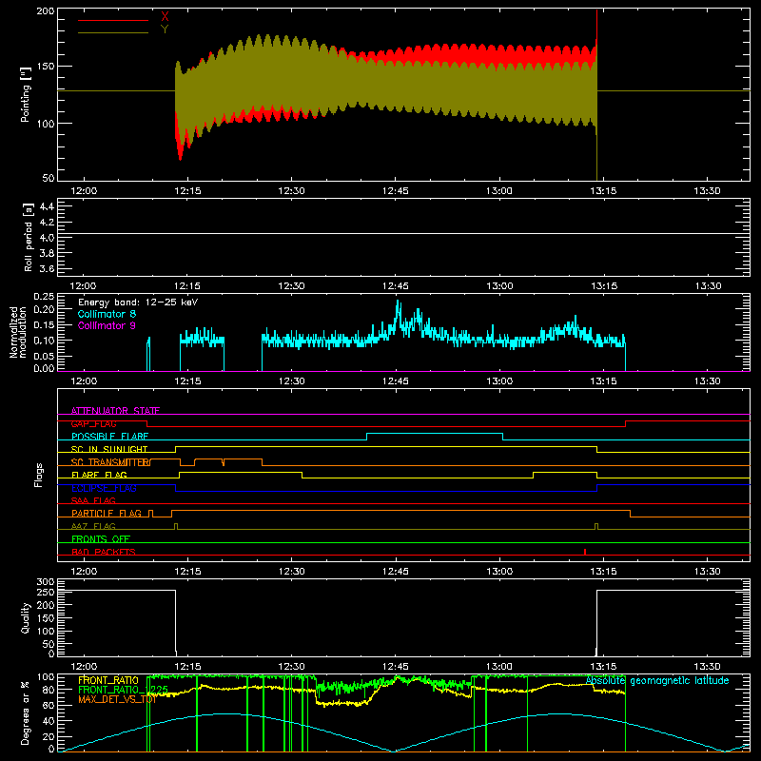Click the red BAD_PACKETS tick marker
The image size is (761, 761).
tap(585, 552)
